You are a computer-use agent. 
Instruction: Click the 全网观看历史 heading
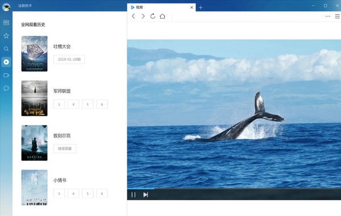(33, 24)
